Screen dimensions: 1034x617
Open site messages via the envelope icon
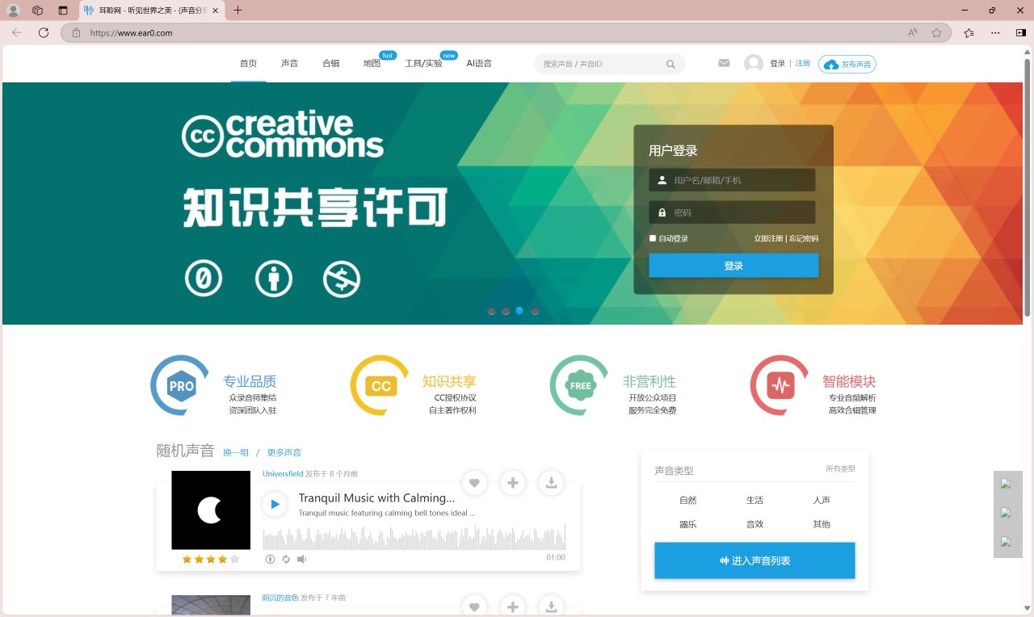pos(724,63)
